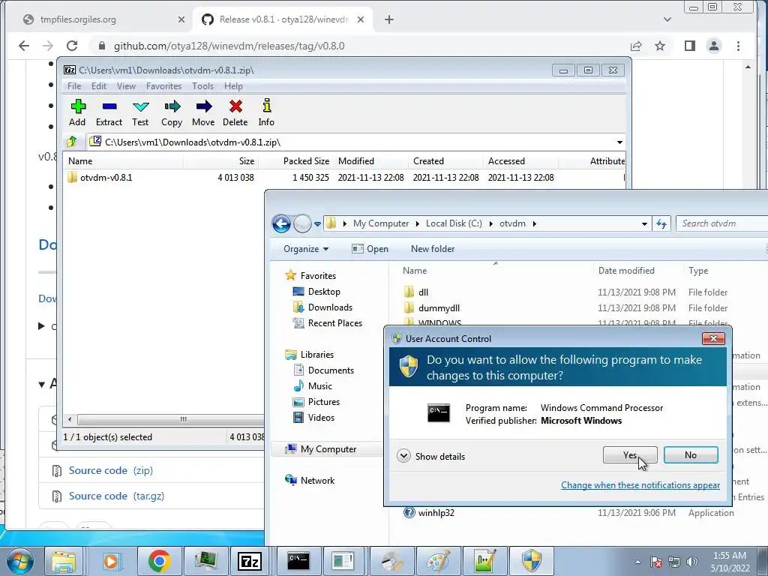This screenshot has width=768, height=576.
Task: Expand breadcrumb arrow after otvdm
Action: click(x=534, y=223)
